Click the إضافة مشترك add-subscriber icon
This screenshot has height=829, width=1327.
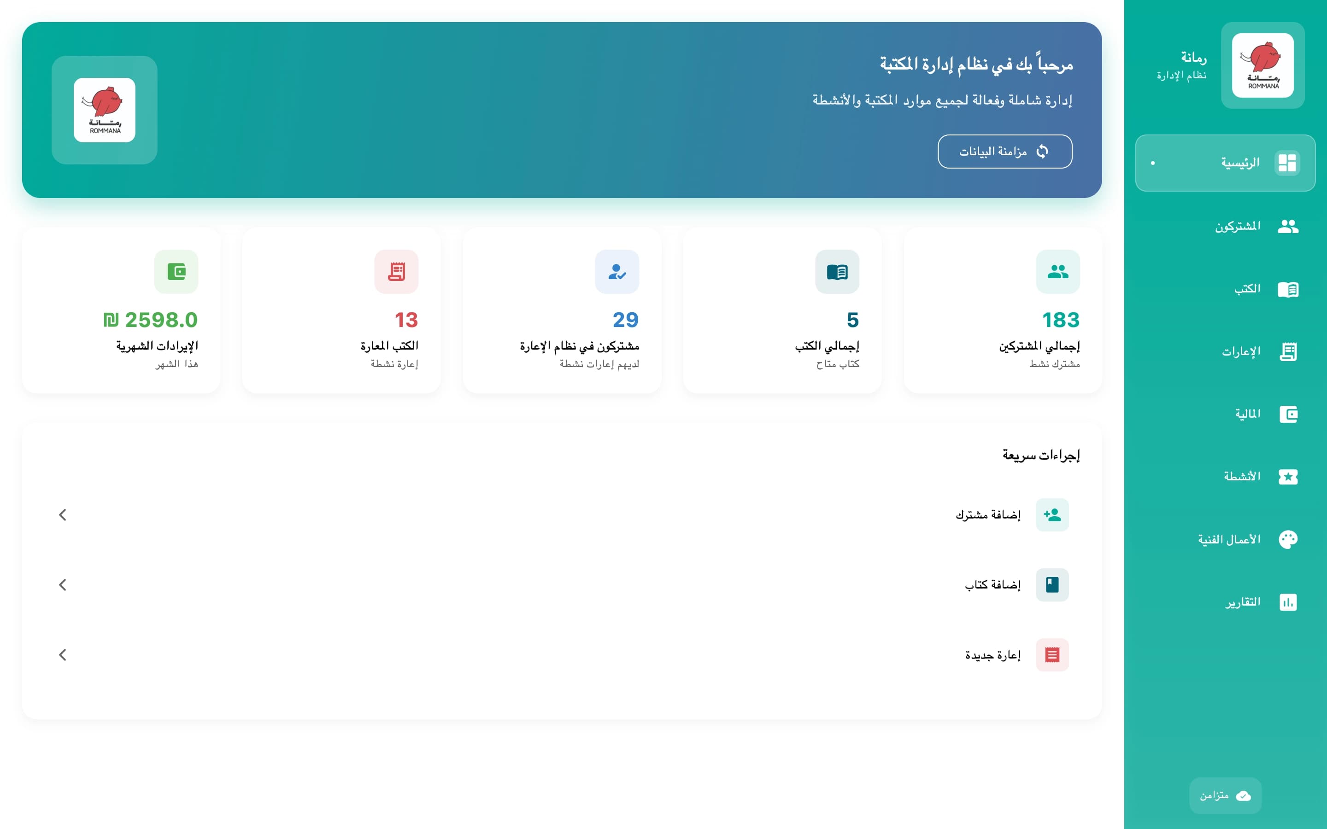(x=1053, y=514)
